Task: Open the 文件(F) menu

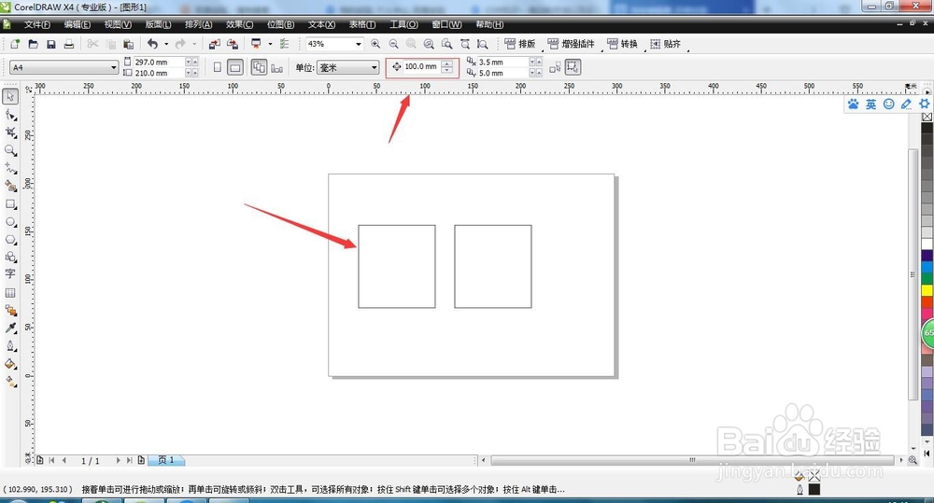Action: click(x=37, y=24)
